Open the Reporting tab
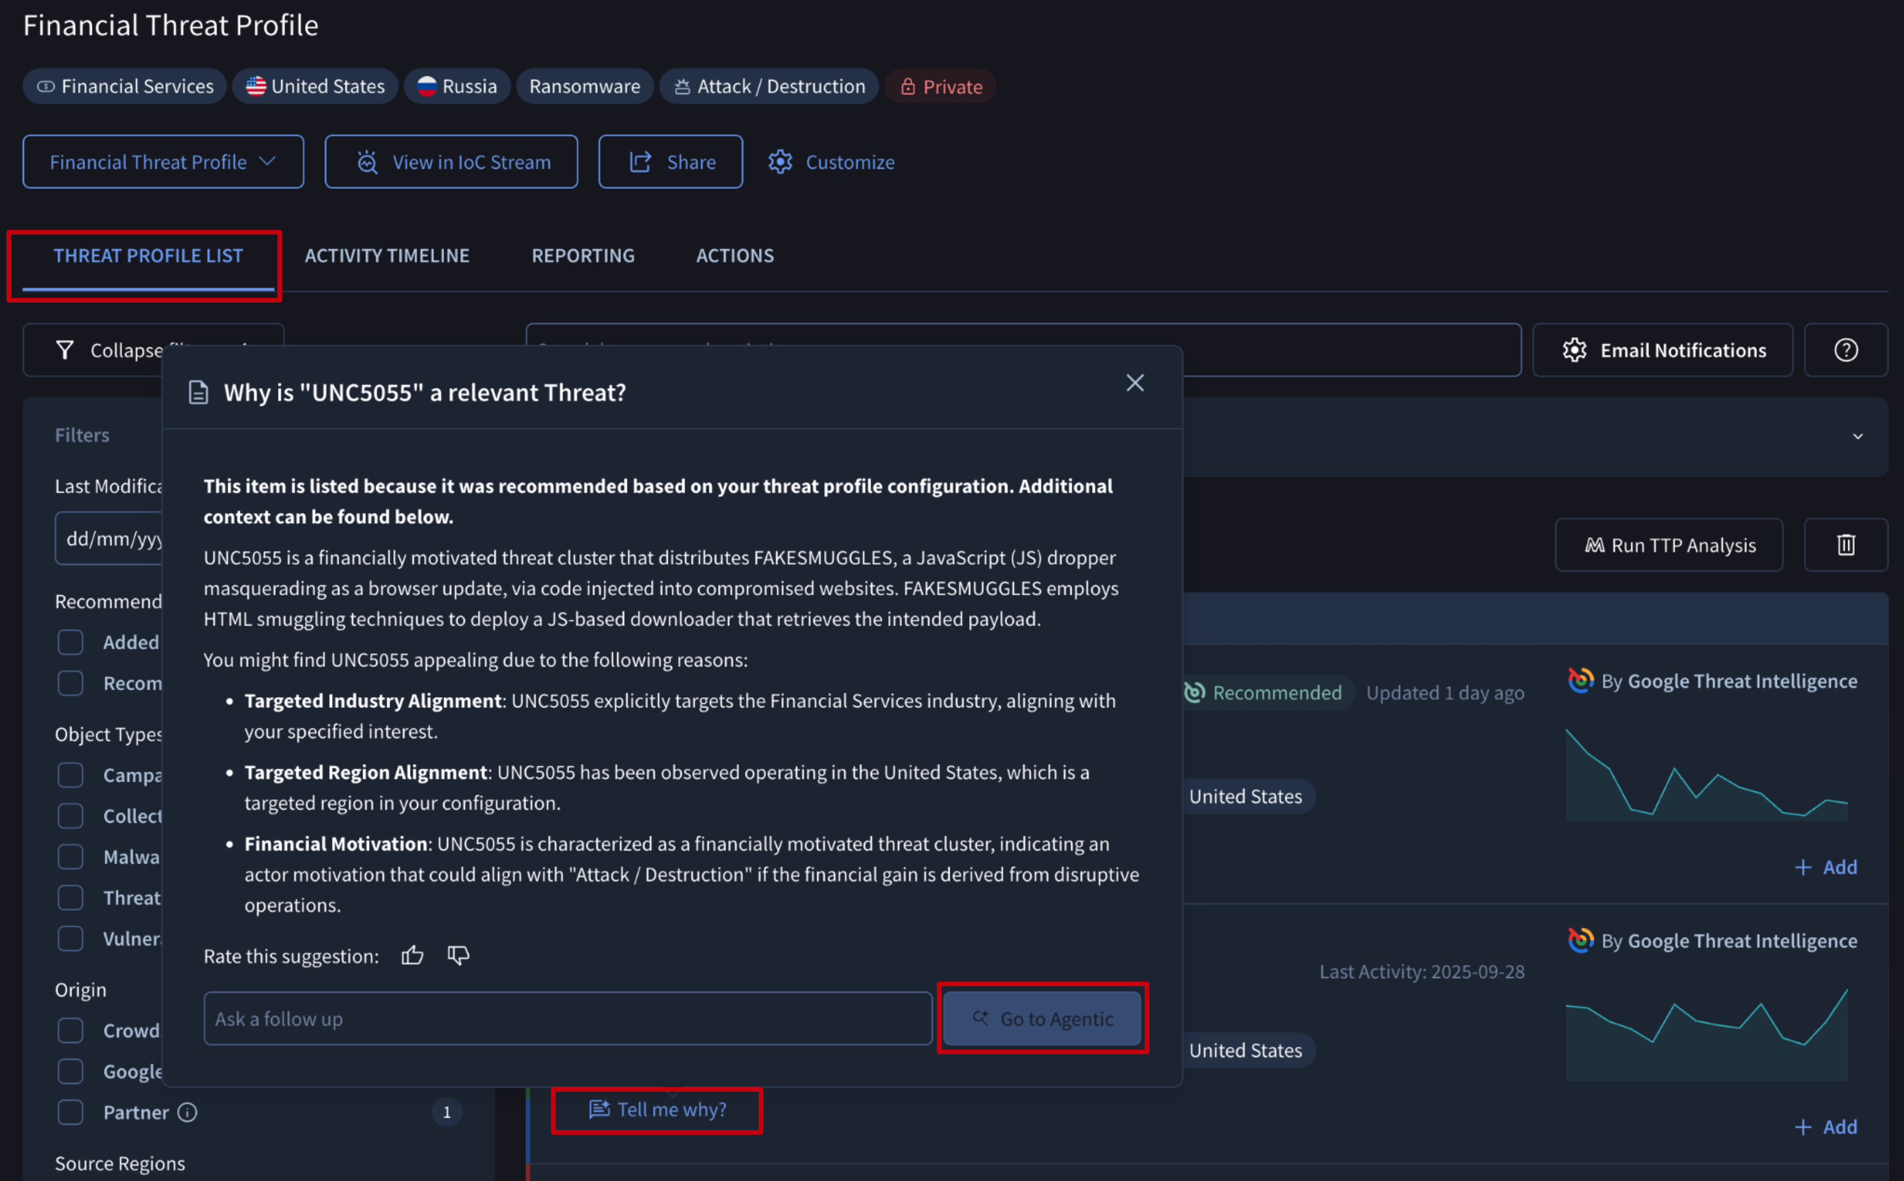1904x1181 pixels. 583,256
